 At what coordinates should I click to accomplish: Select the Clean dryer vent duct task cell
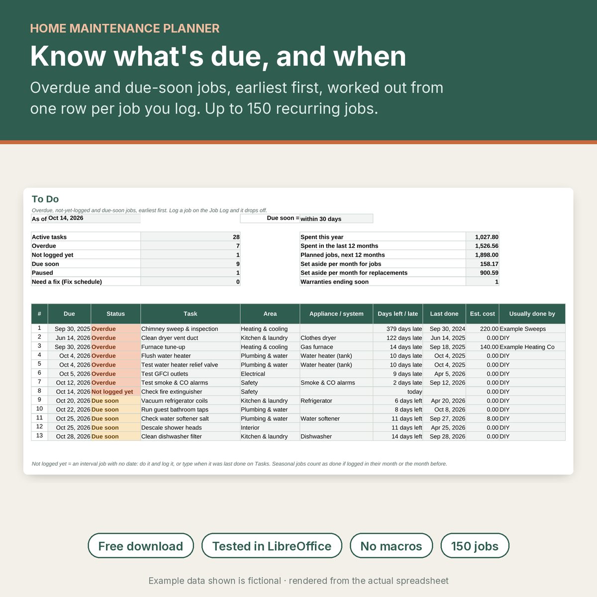191,338
